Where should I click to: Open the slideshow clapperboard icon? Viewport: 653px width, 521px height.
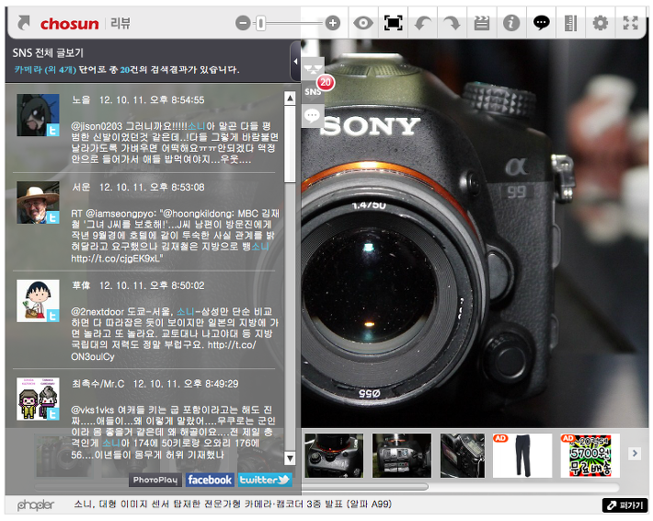(x=481, y=23)
